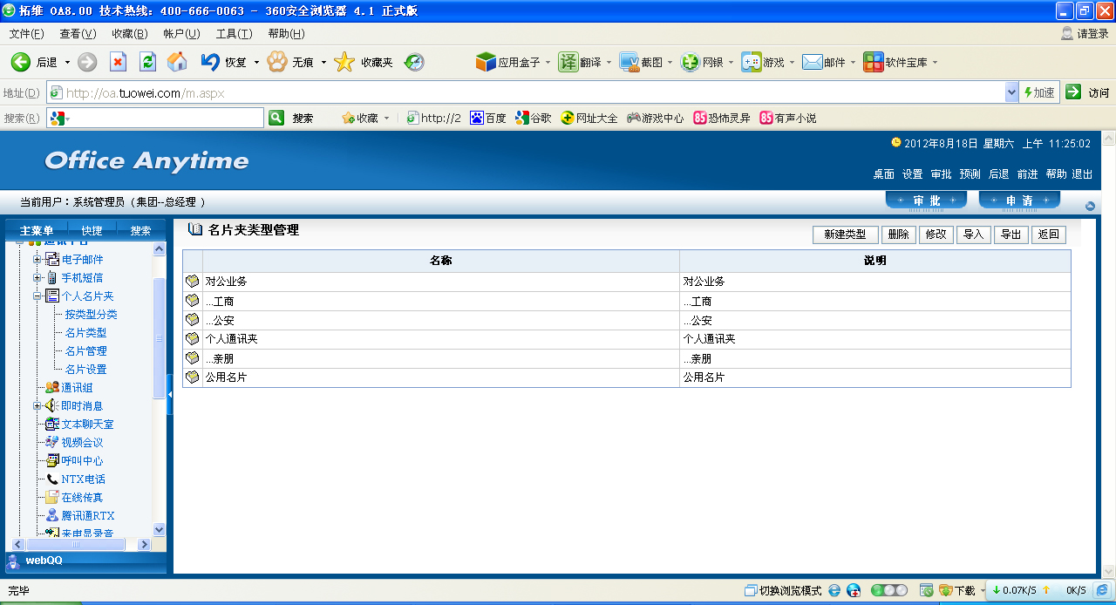Open the address bar dropdown arrow

pyautogui.click(x=1011, y=92)
